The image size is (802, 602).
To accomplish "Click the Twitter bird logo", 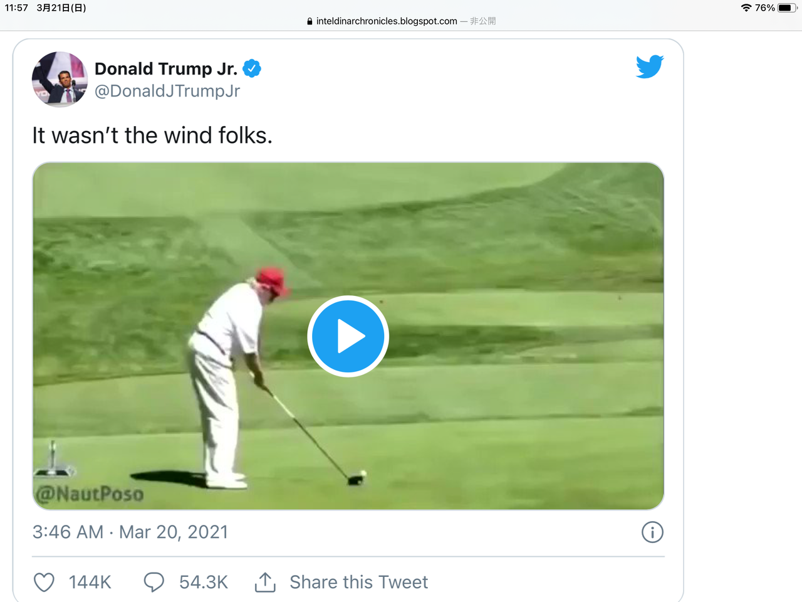I will coord(649,66).
